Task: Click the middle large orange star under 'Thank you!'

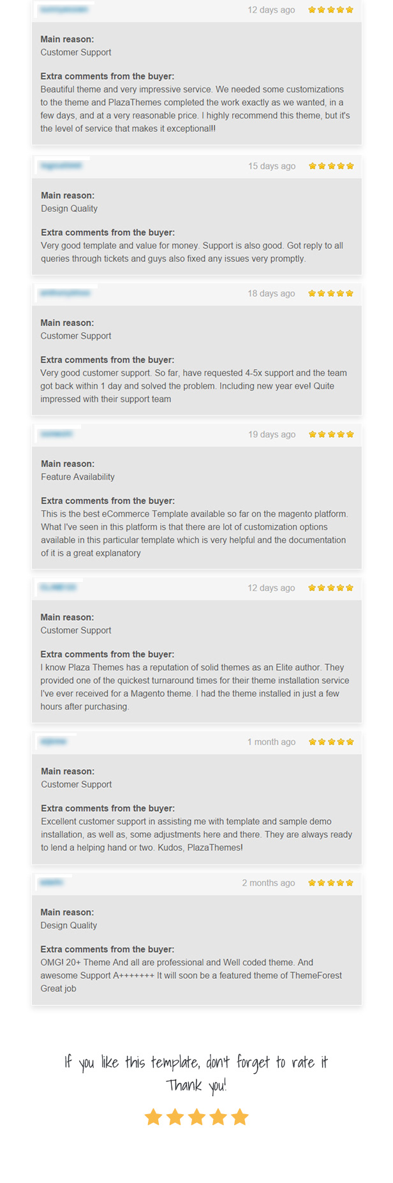Action: click(x=196, y=1117)
